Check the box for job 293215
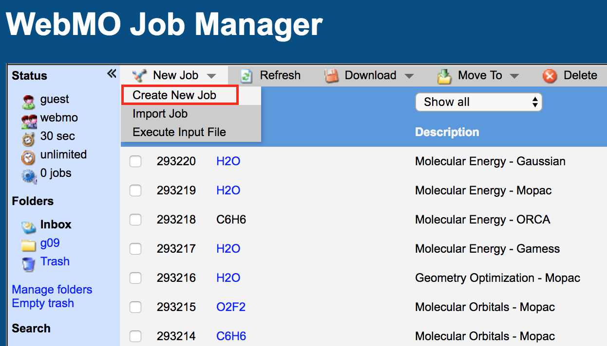607x346 pixels. (x=135, y=307)
